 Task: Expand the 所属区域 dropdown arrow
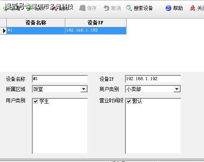tap(83, 89)
